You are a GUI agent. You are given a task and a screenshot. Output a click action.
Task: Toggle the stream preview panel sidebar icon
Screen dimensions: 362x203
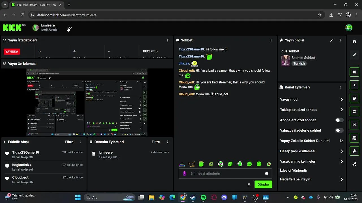click(x=354, y=72)
